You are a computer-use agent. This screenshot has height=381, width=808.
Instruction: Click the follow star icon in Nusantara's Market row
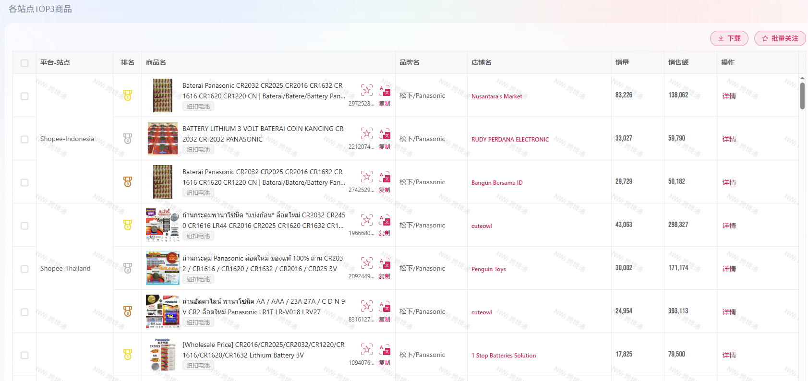click(x=367, y=90)
